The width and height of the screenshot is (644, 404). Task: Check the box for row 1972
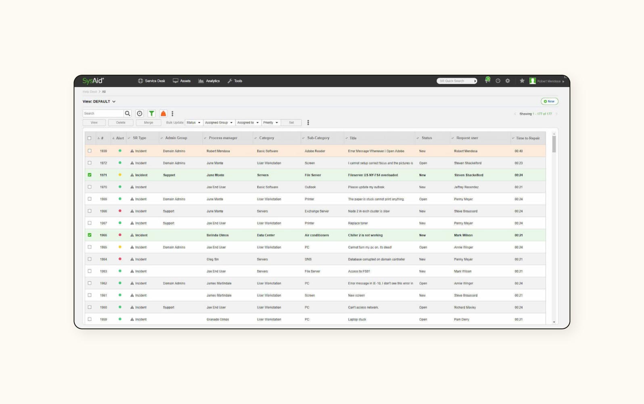90,163
